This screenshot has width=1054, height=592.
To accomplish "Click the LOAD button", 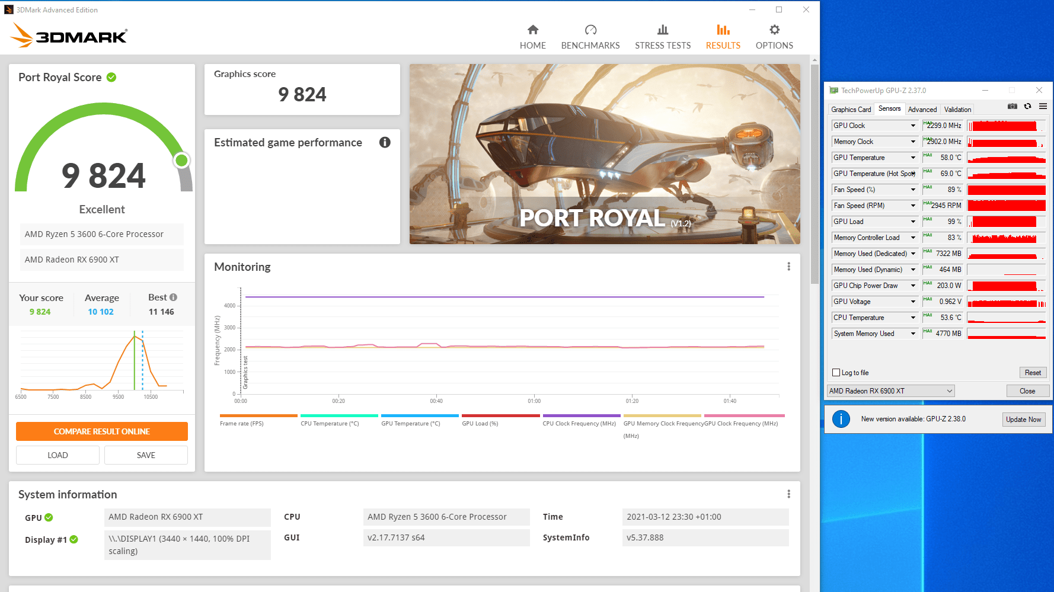I will (x=58, y=455).
